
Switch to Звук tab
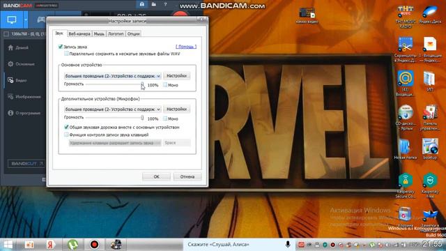point(59,33)
